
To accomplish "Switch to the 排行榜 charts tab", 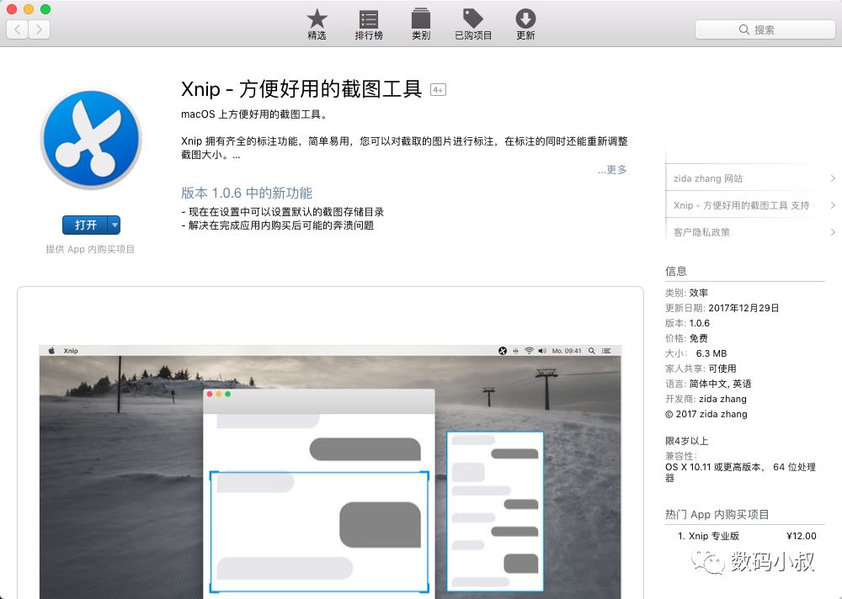I will tap(369, 24).
